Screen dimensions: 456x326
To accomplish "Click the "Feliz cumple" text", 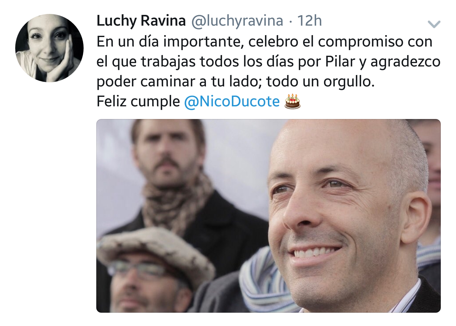I will (x=138, y=102).
